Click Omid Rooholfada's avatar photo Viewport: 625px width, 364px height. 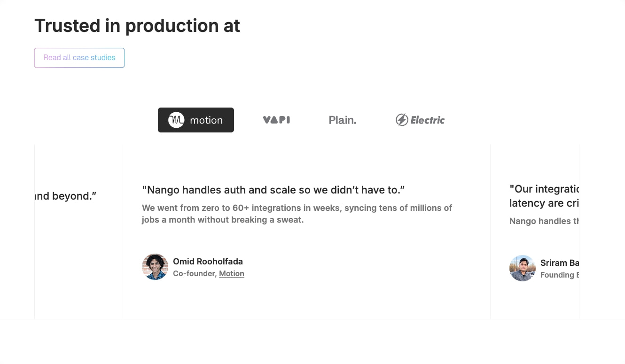pos(155,267)
